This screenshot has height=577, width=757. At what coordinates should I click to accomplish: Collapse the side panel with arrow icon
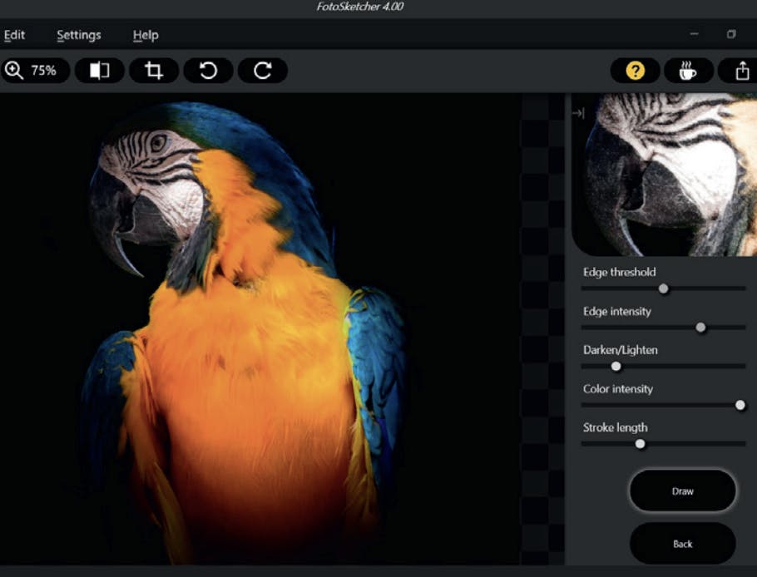[578, 113]
